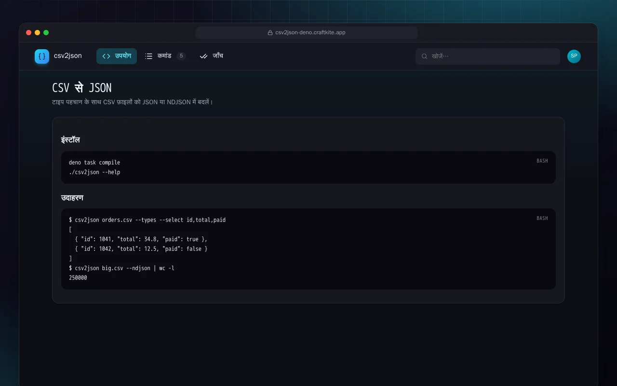This screenshot has height=386, width=617.
Task: Click the BASH label in उदाहरण code block
Action: pyautogui.click(x=542, y=219)
